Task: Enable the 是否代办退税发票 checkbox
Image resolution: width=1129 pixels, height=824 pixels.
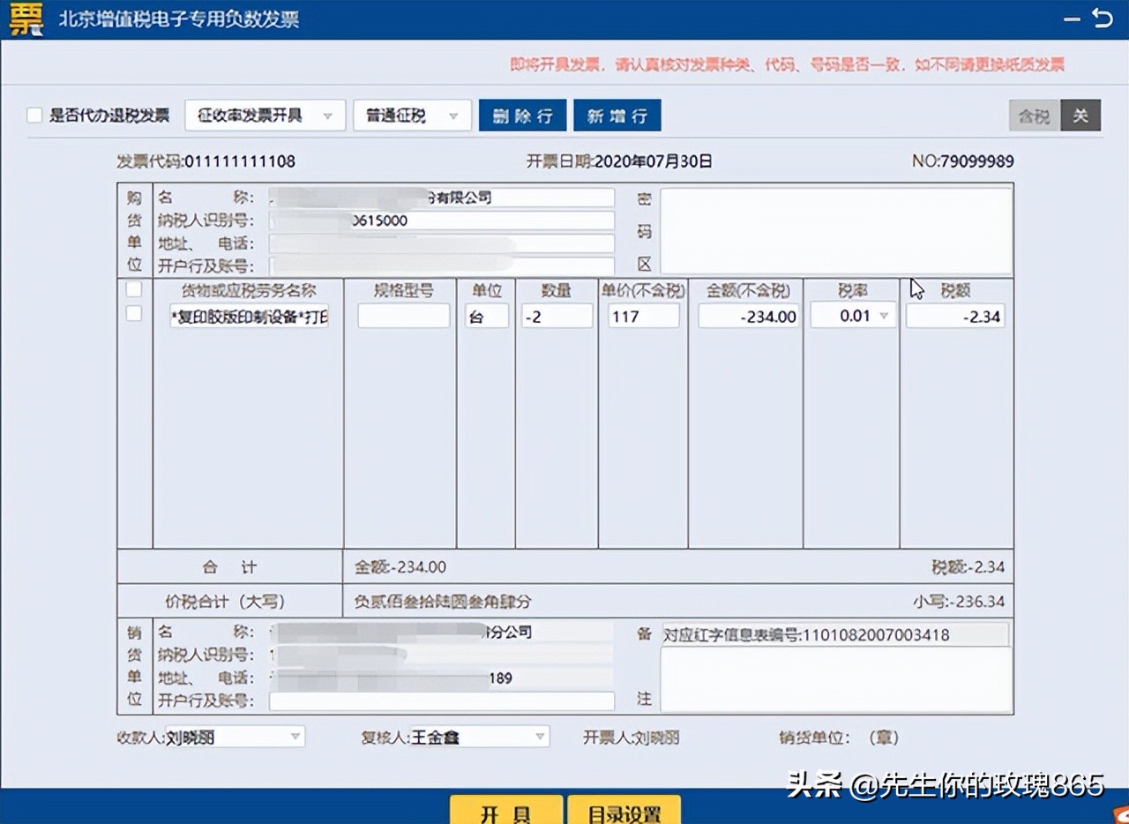Action: (34, 115)
